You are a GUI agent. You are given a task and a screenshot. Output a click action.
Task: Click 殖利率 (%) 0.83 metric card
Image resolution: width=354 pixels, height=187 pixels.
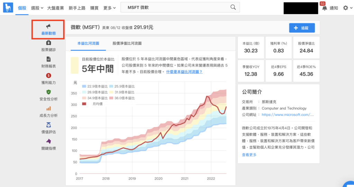click(279, 48)
